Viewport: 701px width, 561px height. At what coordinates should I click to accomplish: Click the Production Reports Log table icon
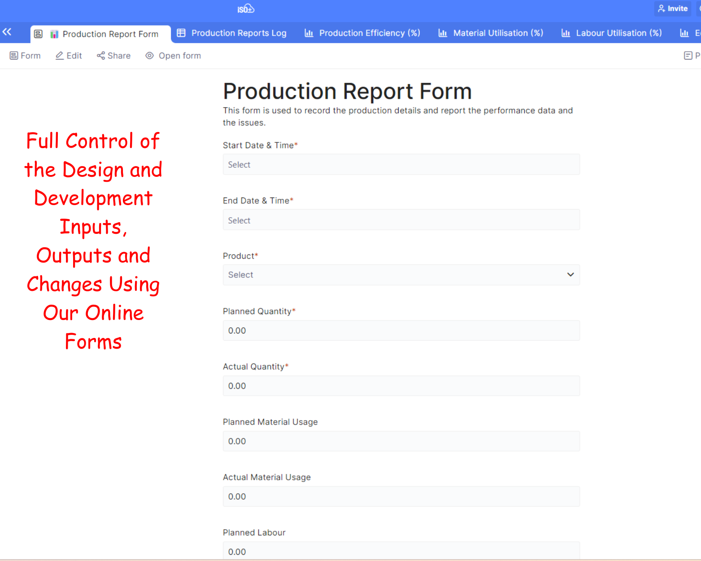(x=181, y=33)
